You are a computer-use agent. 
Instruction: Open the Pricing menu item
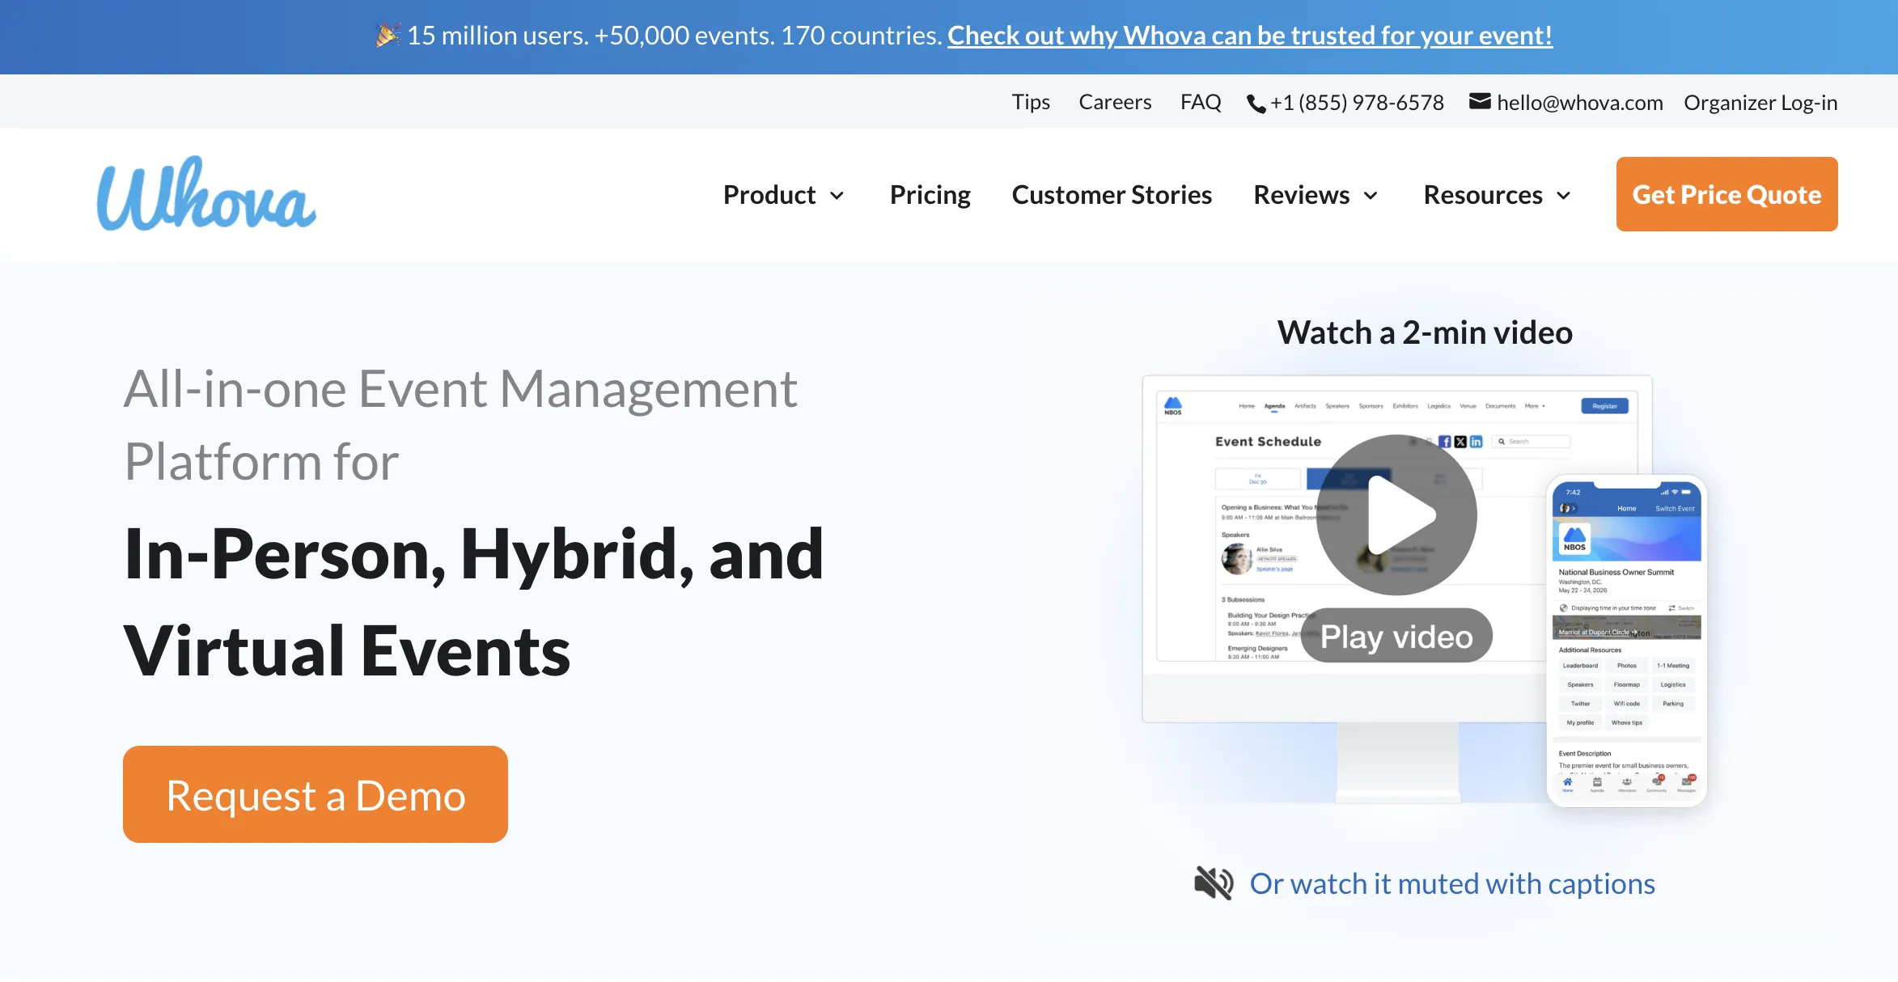tap(930, 194)
